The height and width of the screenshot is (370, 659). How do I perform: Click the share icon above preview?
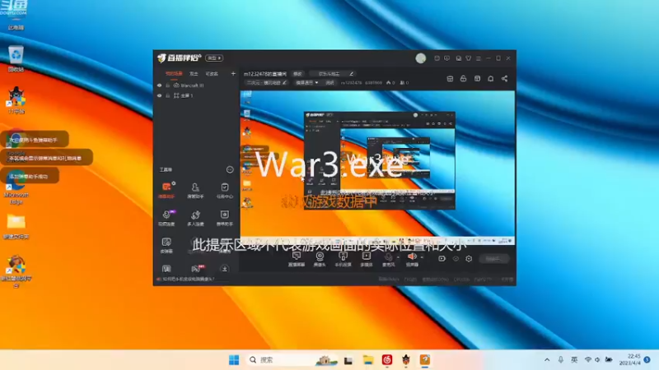click(x=504, y=78)
